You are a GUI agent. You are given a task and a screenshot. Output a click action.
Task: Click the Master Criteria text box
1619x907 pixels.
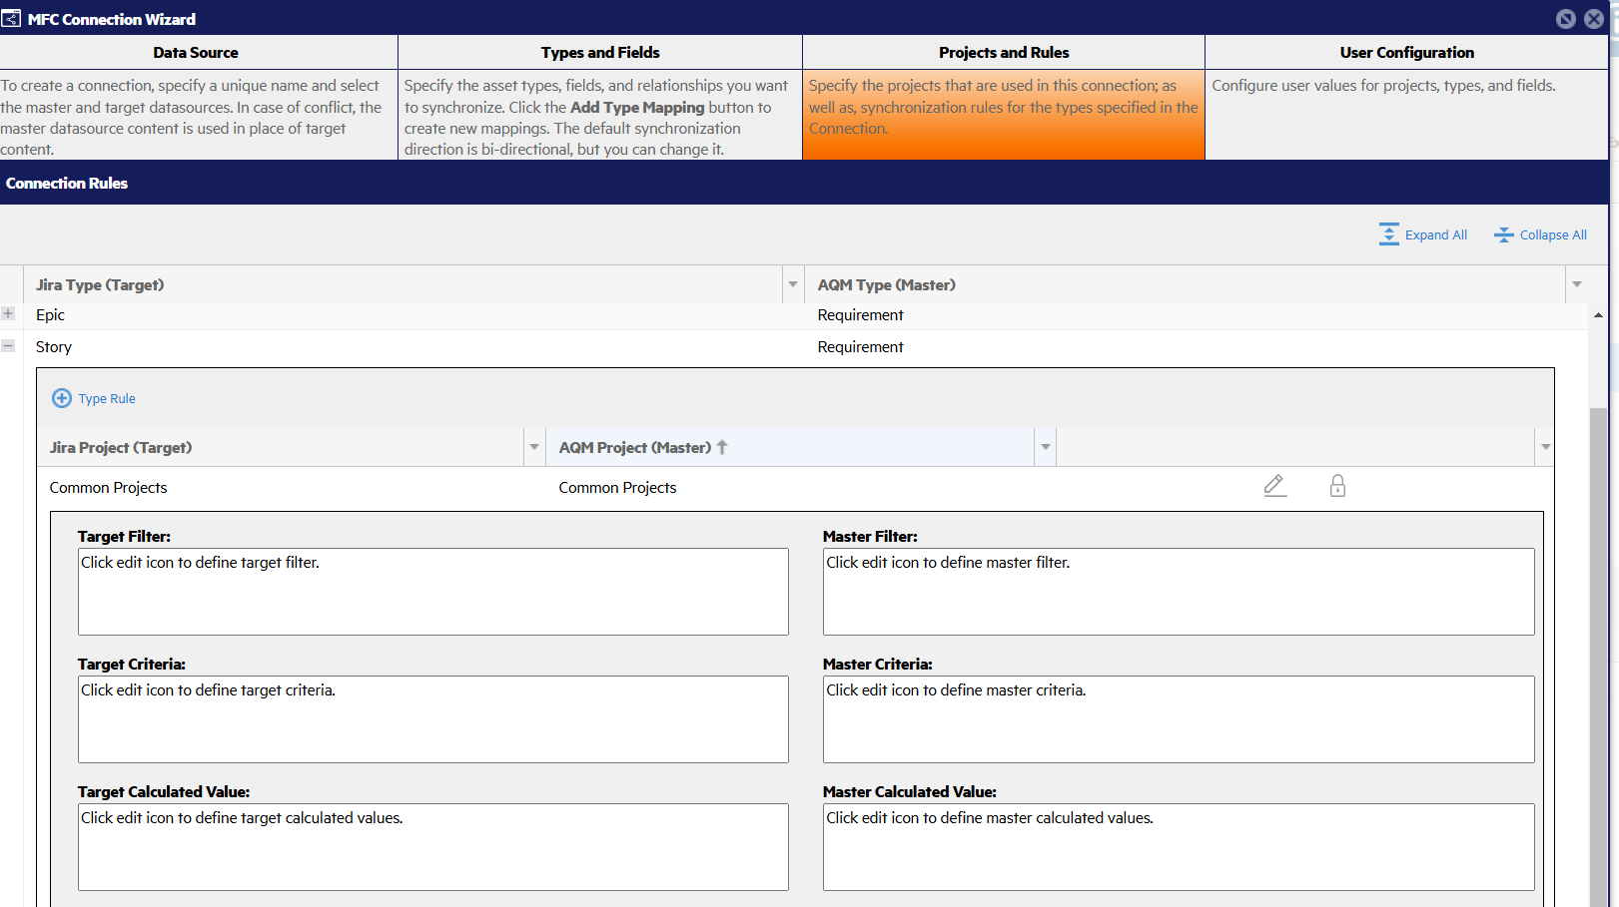coord(1178,718)
